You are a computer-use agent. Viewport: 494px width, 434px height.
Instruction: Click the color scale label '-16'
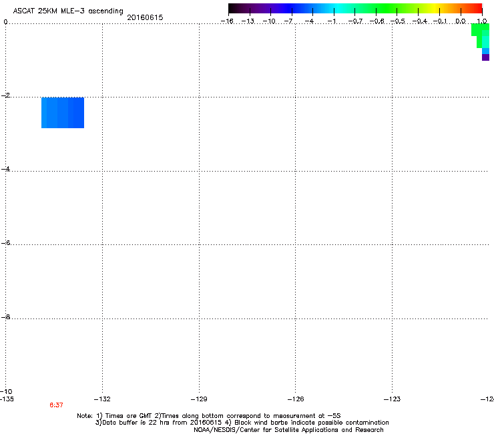pos(227,21)
